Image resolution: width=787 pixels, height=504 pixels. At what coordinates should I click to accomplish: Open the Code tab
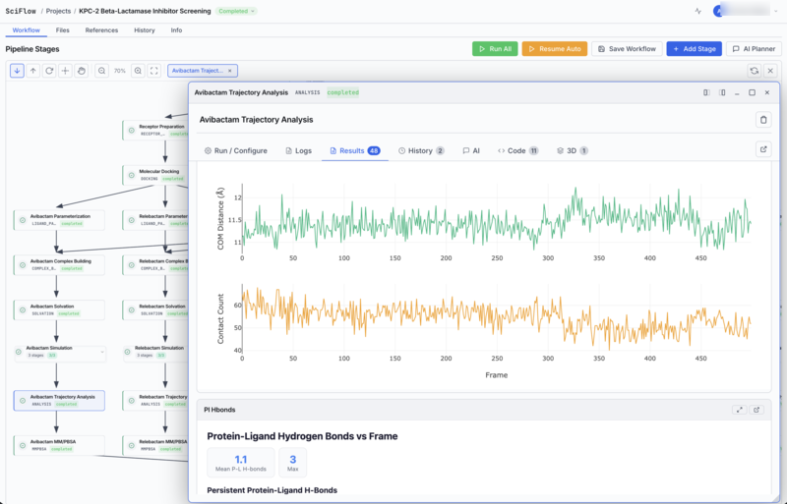[517, 150]
